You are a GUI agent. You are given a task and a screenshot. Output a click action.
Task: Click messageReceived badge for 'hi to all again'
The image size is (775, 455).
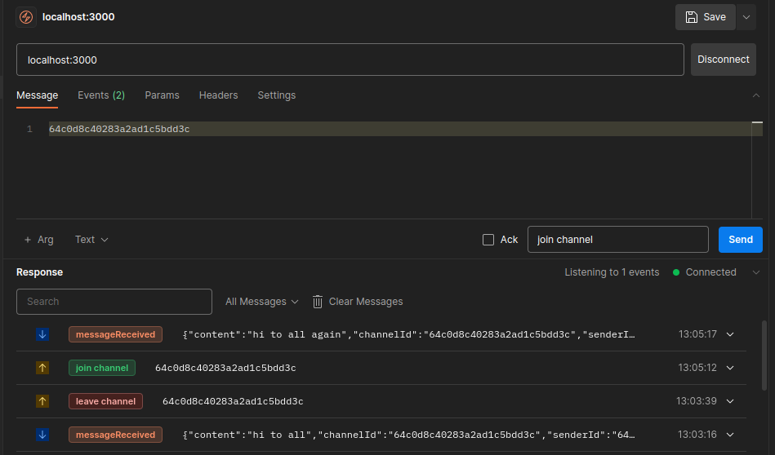pos(115,334)
